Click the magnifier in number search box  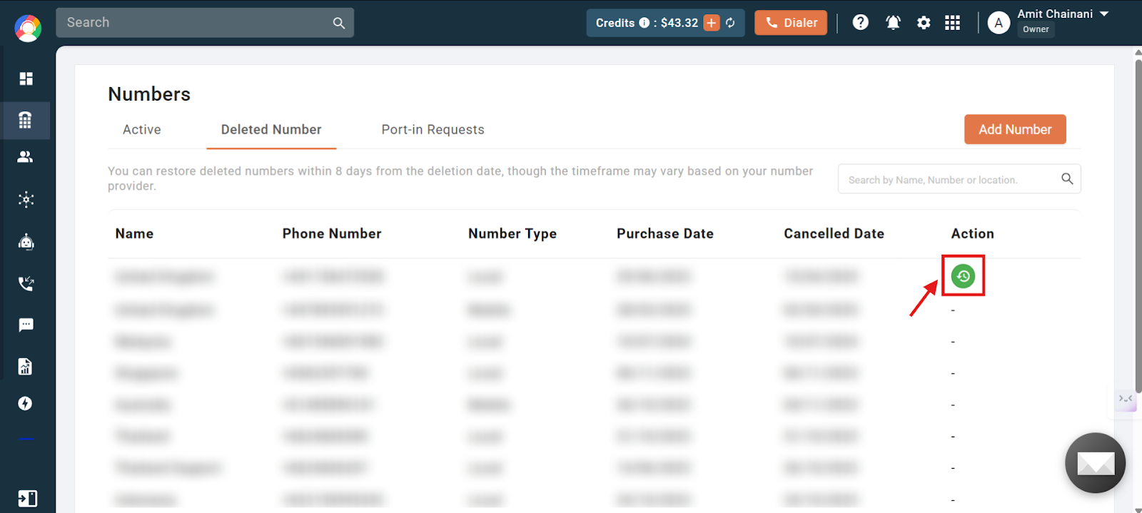(x=1067, y=179)
